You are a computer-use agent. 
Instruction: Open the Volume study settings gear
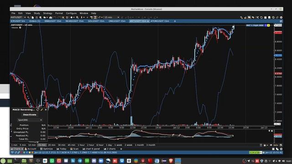(20, 28)
